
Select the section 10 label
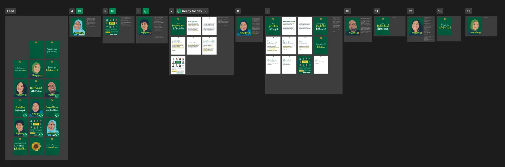tap(348, 11)
